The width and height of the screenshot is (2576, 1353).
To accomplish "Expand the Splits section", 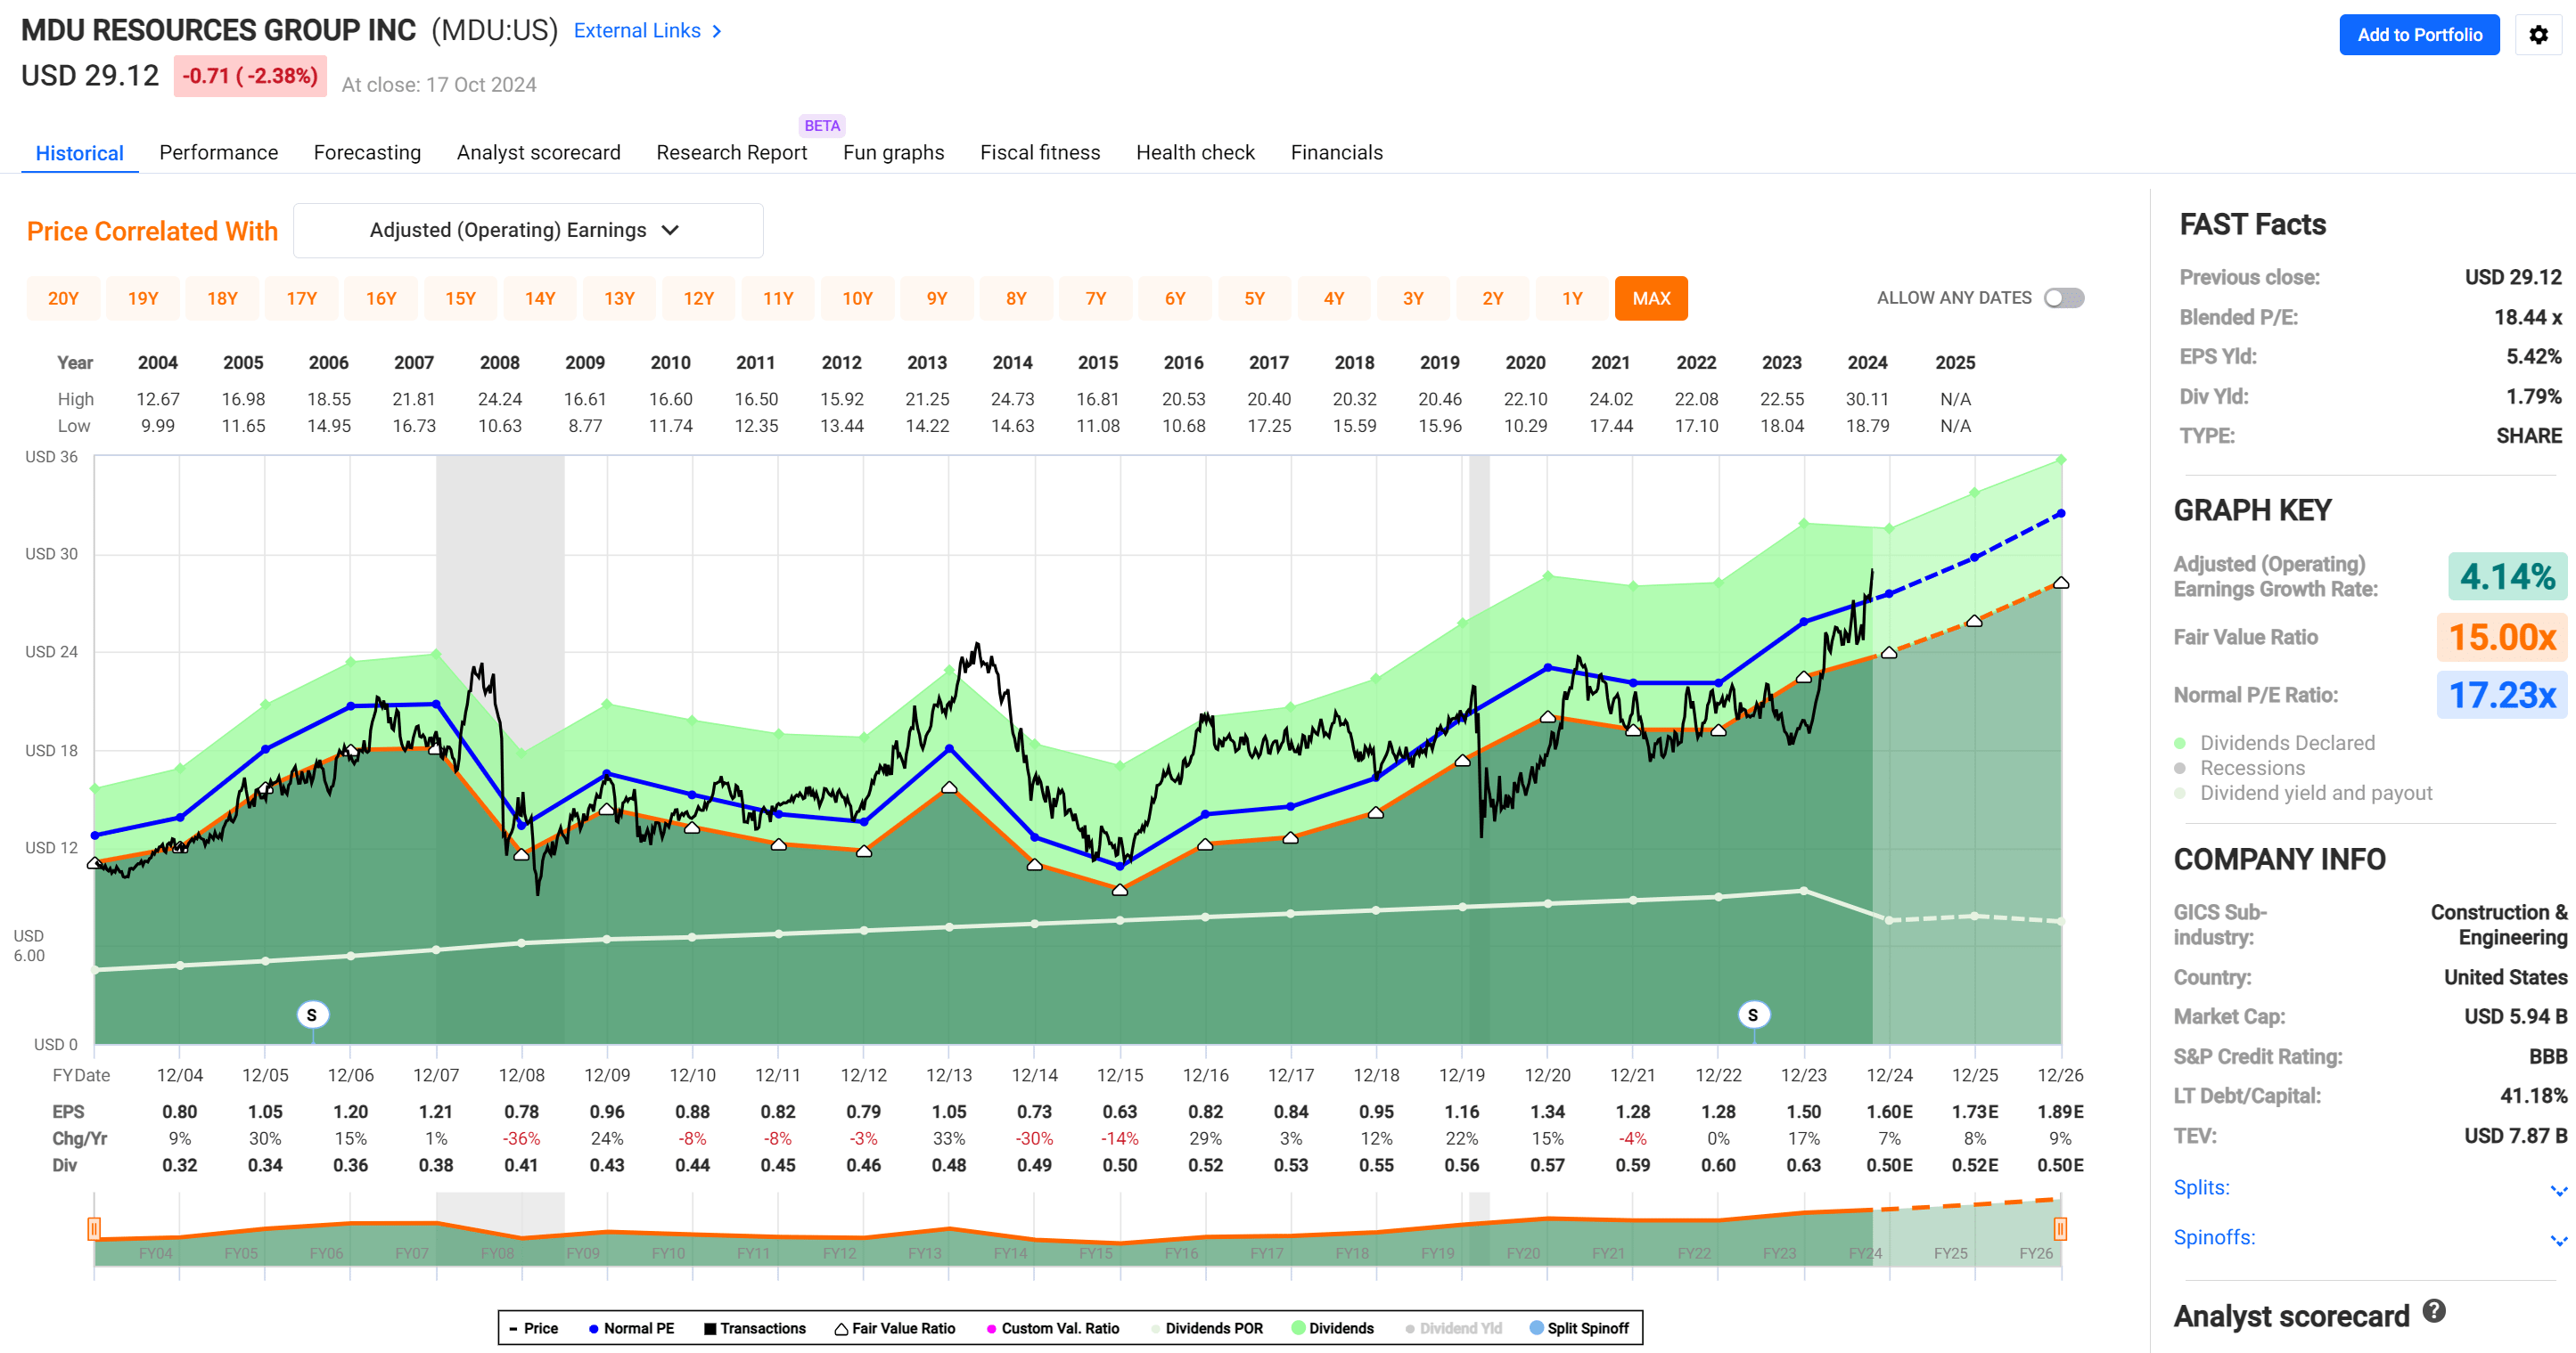I will 2558,1189.
